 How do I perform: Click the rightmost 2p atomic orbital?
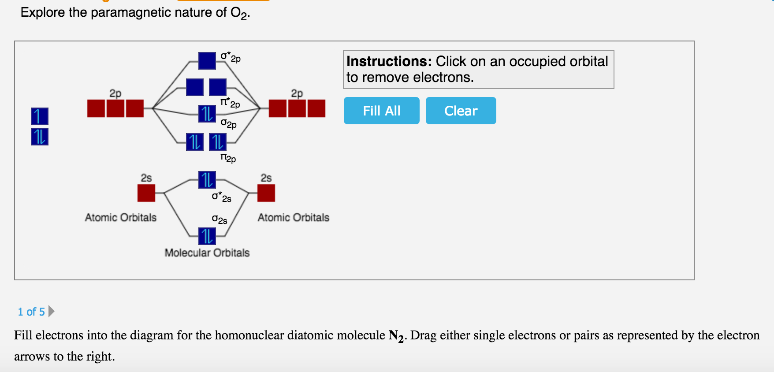point(316,108)
